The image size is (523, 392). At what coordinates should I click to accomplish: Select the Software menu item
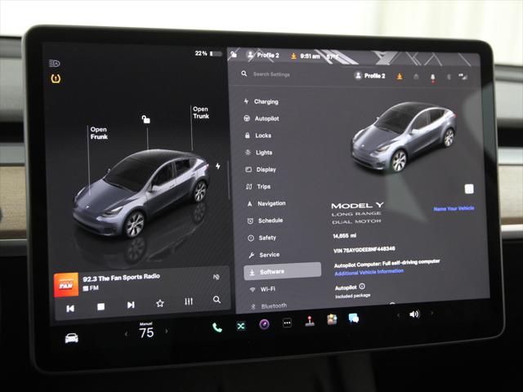tap(283, 271)
